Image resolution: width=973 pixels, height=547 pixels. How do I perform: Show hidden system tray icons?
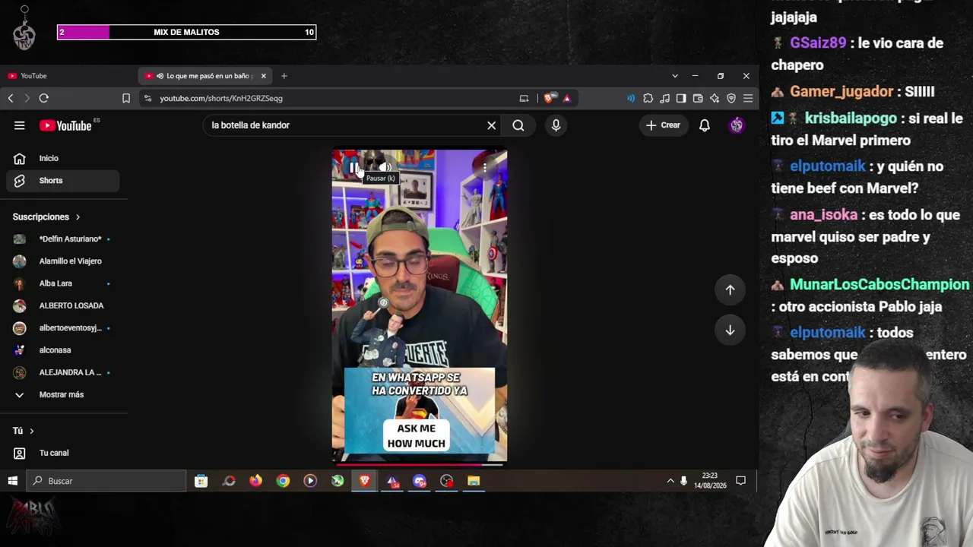coord(670,481)
